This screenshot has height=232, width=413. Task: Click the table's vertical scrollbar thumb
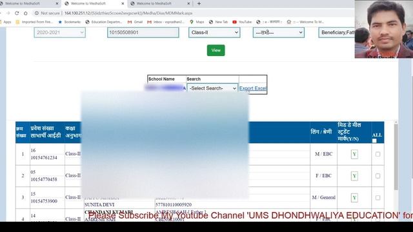tap(396, 157)
